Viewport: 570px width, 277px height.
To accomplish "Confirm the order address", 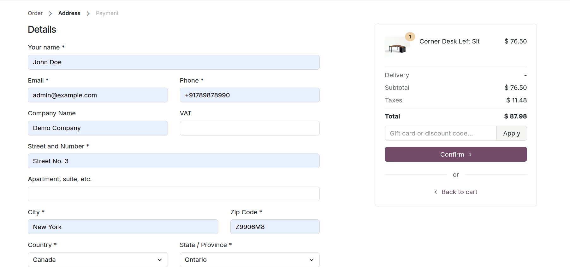I will click(x=456, y=154).
